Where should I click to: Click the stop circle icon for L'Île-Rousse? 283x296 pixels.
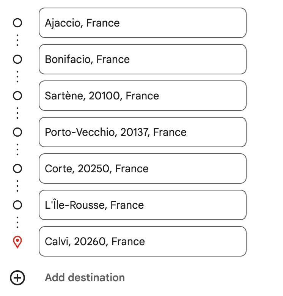coord(17,205)
